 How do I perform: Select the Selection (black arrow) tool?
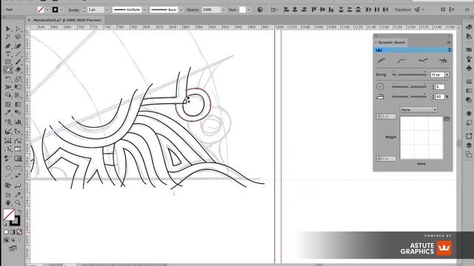tap(8, 29)
